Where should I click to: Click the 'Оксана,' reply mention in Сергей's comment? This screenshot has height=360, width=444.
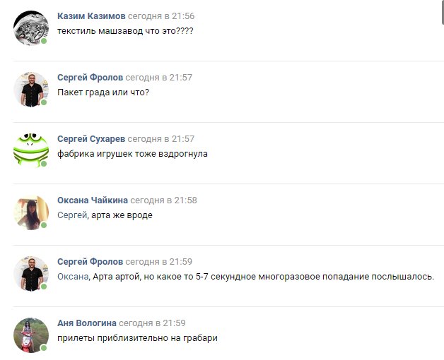(x=74, y=277)
